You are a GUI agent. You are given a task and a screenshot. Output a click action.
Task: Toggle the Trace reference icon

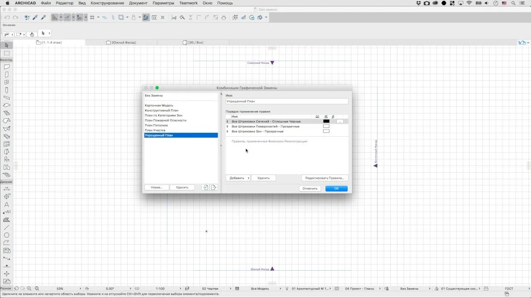(x=121, y=17)
